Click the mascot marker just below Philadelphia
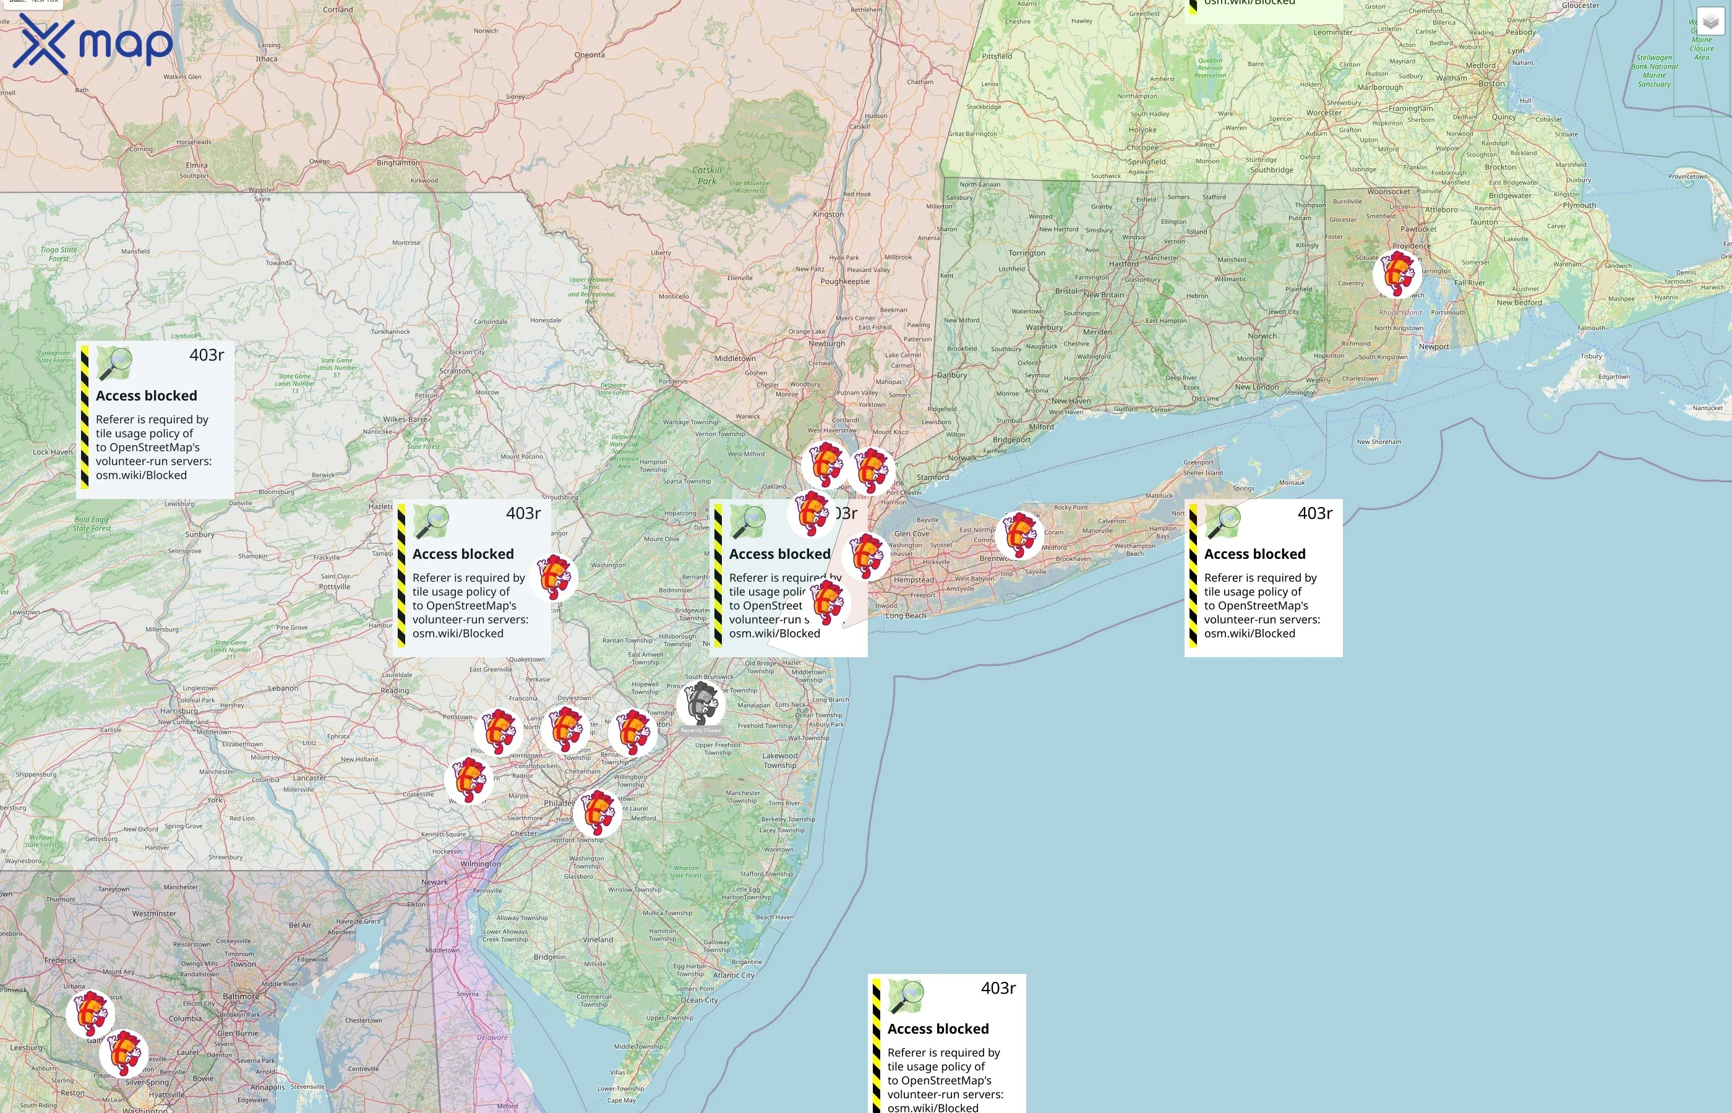1732x1113 pixels. point(598,815)
